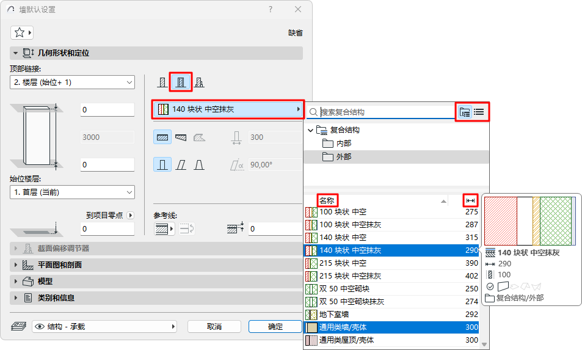Open the 到项目零点 arrow button

point(130,215)
